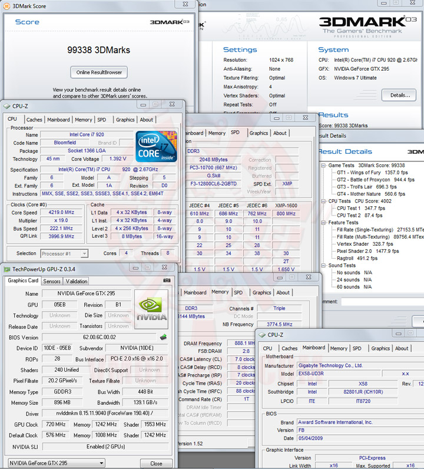
Task: Select CPU Test 2 result row
Action: [359, 216]
